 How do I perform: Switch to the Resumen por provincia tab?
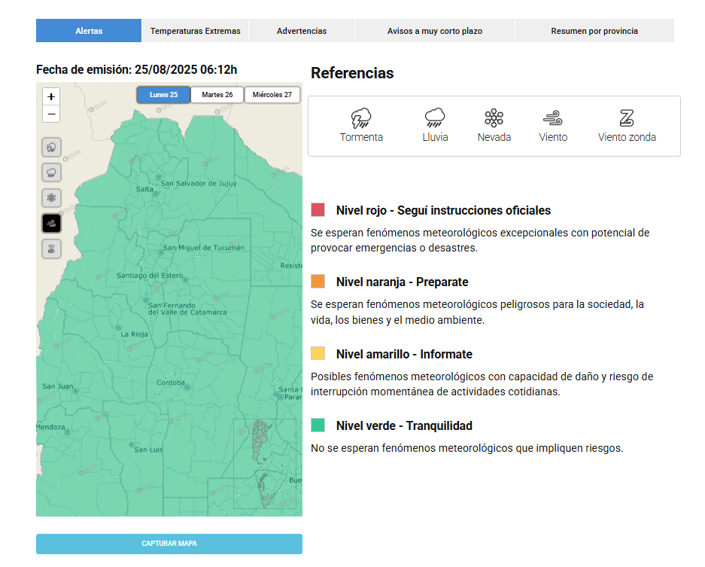point(594,31)
